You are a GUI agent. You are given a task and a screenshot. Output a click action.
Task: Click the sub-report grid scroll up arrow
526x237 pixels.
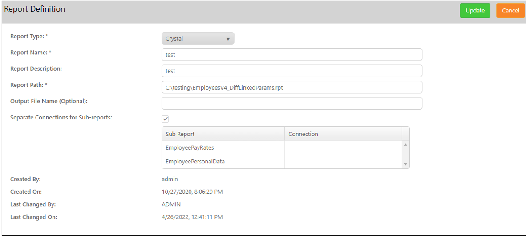(x=405, y=145)
